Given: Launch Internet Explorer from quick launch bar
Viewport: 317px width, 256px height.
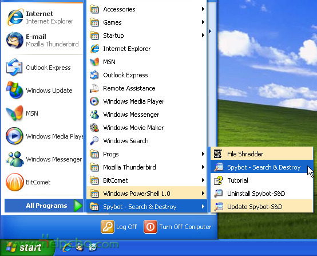Looking at the screenshot, I should click(67, 247).
